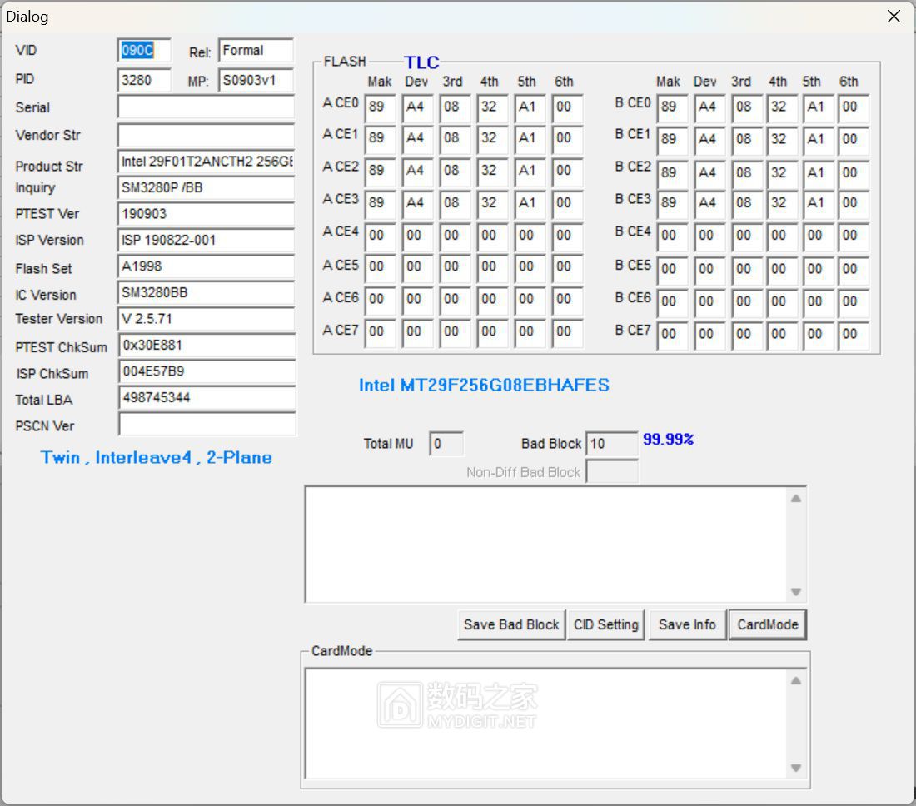Select the VID field containing 090C

point(144,51)
